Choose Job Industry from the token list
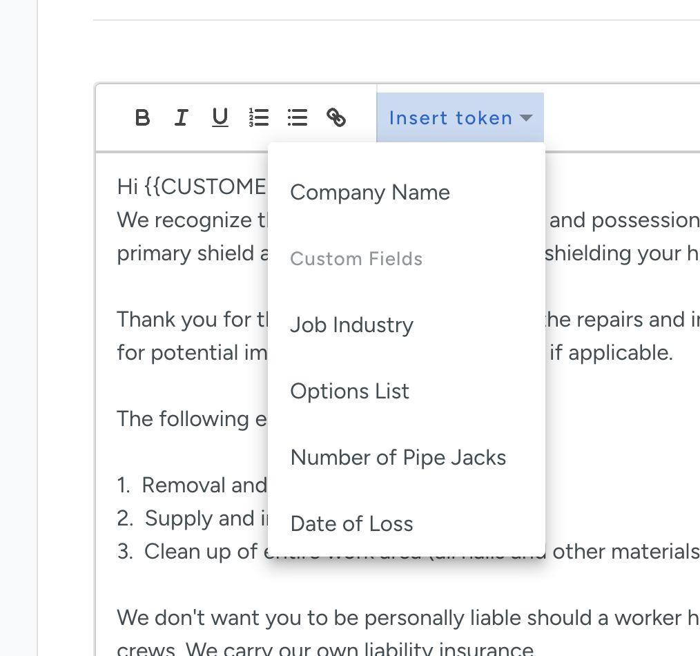Screen dimensions: 700x656 pyautogui.click(x=352, y=325)
